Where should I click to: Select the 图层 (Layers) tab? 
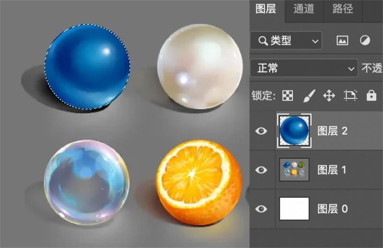tap(266, 9)
